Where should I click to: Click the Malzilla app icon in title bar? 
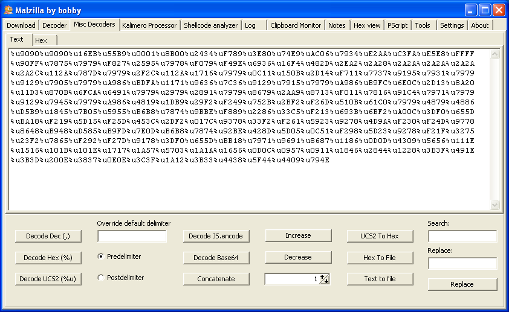point(8,10)
